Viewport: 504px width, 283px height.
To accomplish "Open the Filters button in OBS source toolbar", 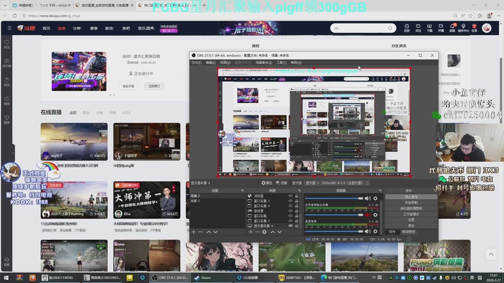I will [282, 183].
